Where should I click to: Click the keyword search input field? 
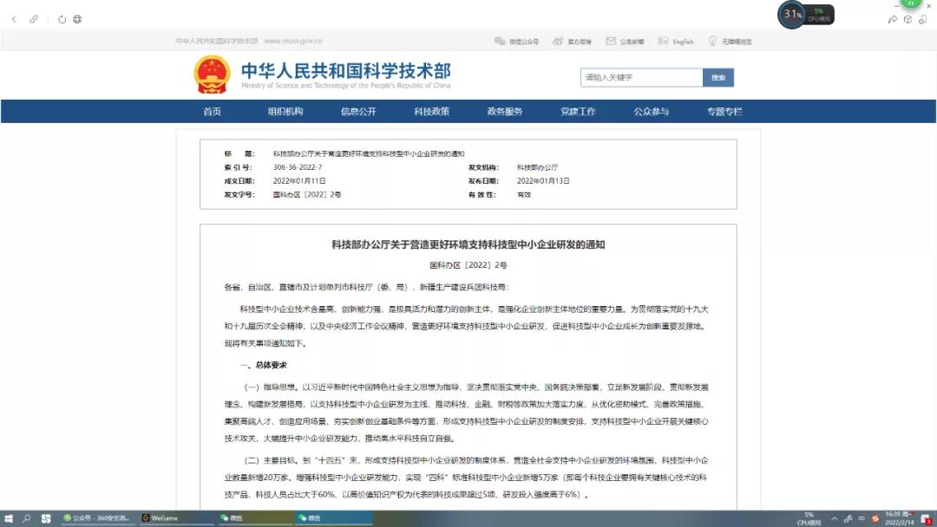[x=641, y=78]
